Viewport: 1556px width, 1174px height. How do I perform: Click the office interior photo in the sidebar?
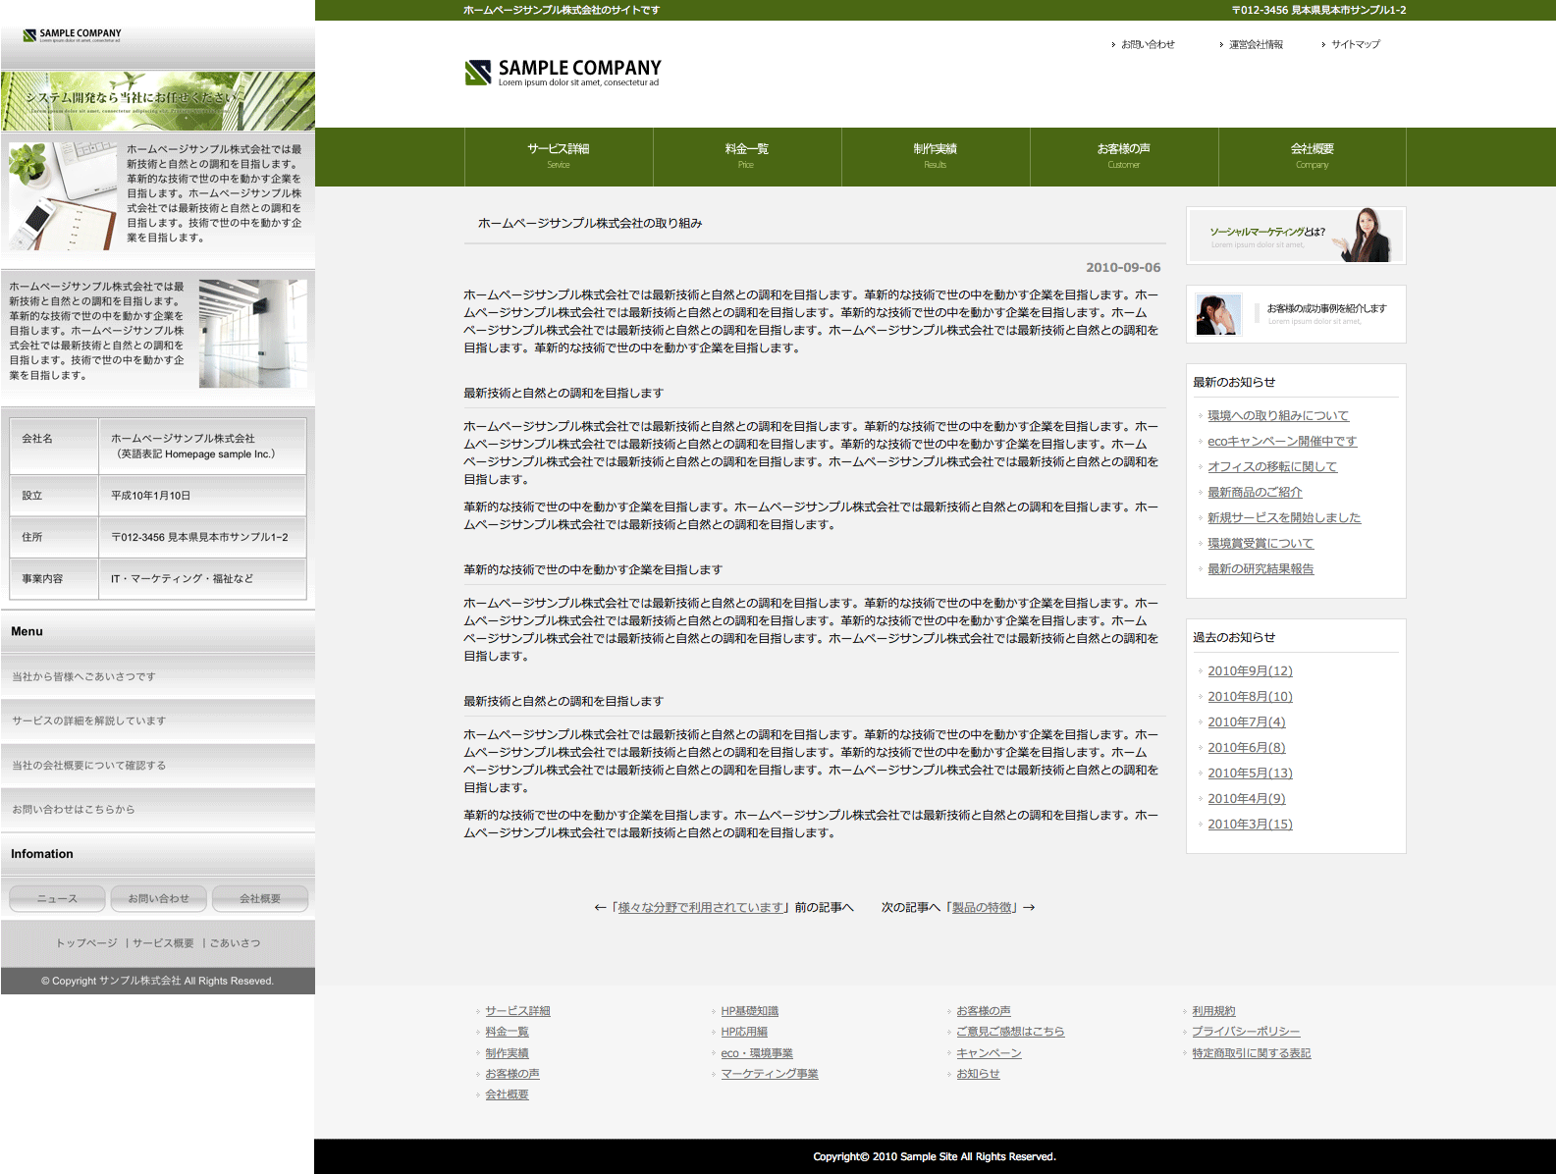252,334
